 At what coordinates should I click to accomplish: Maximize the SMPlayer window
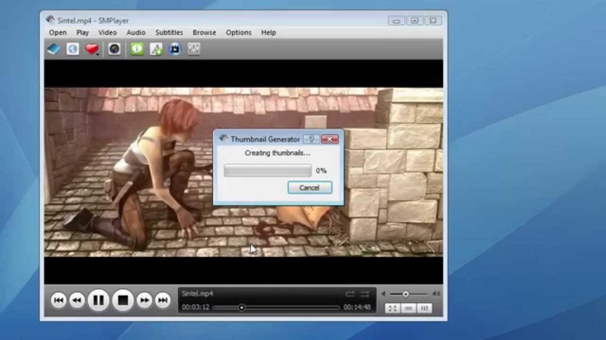coord(415,21)
